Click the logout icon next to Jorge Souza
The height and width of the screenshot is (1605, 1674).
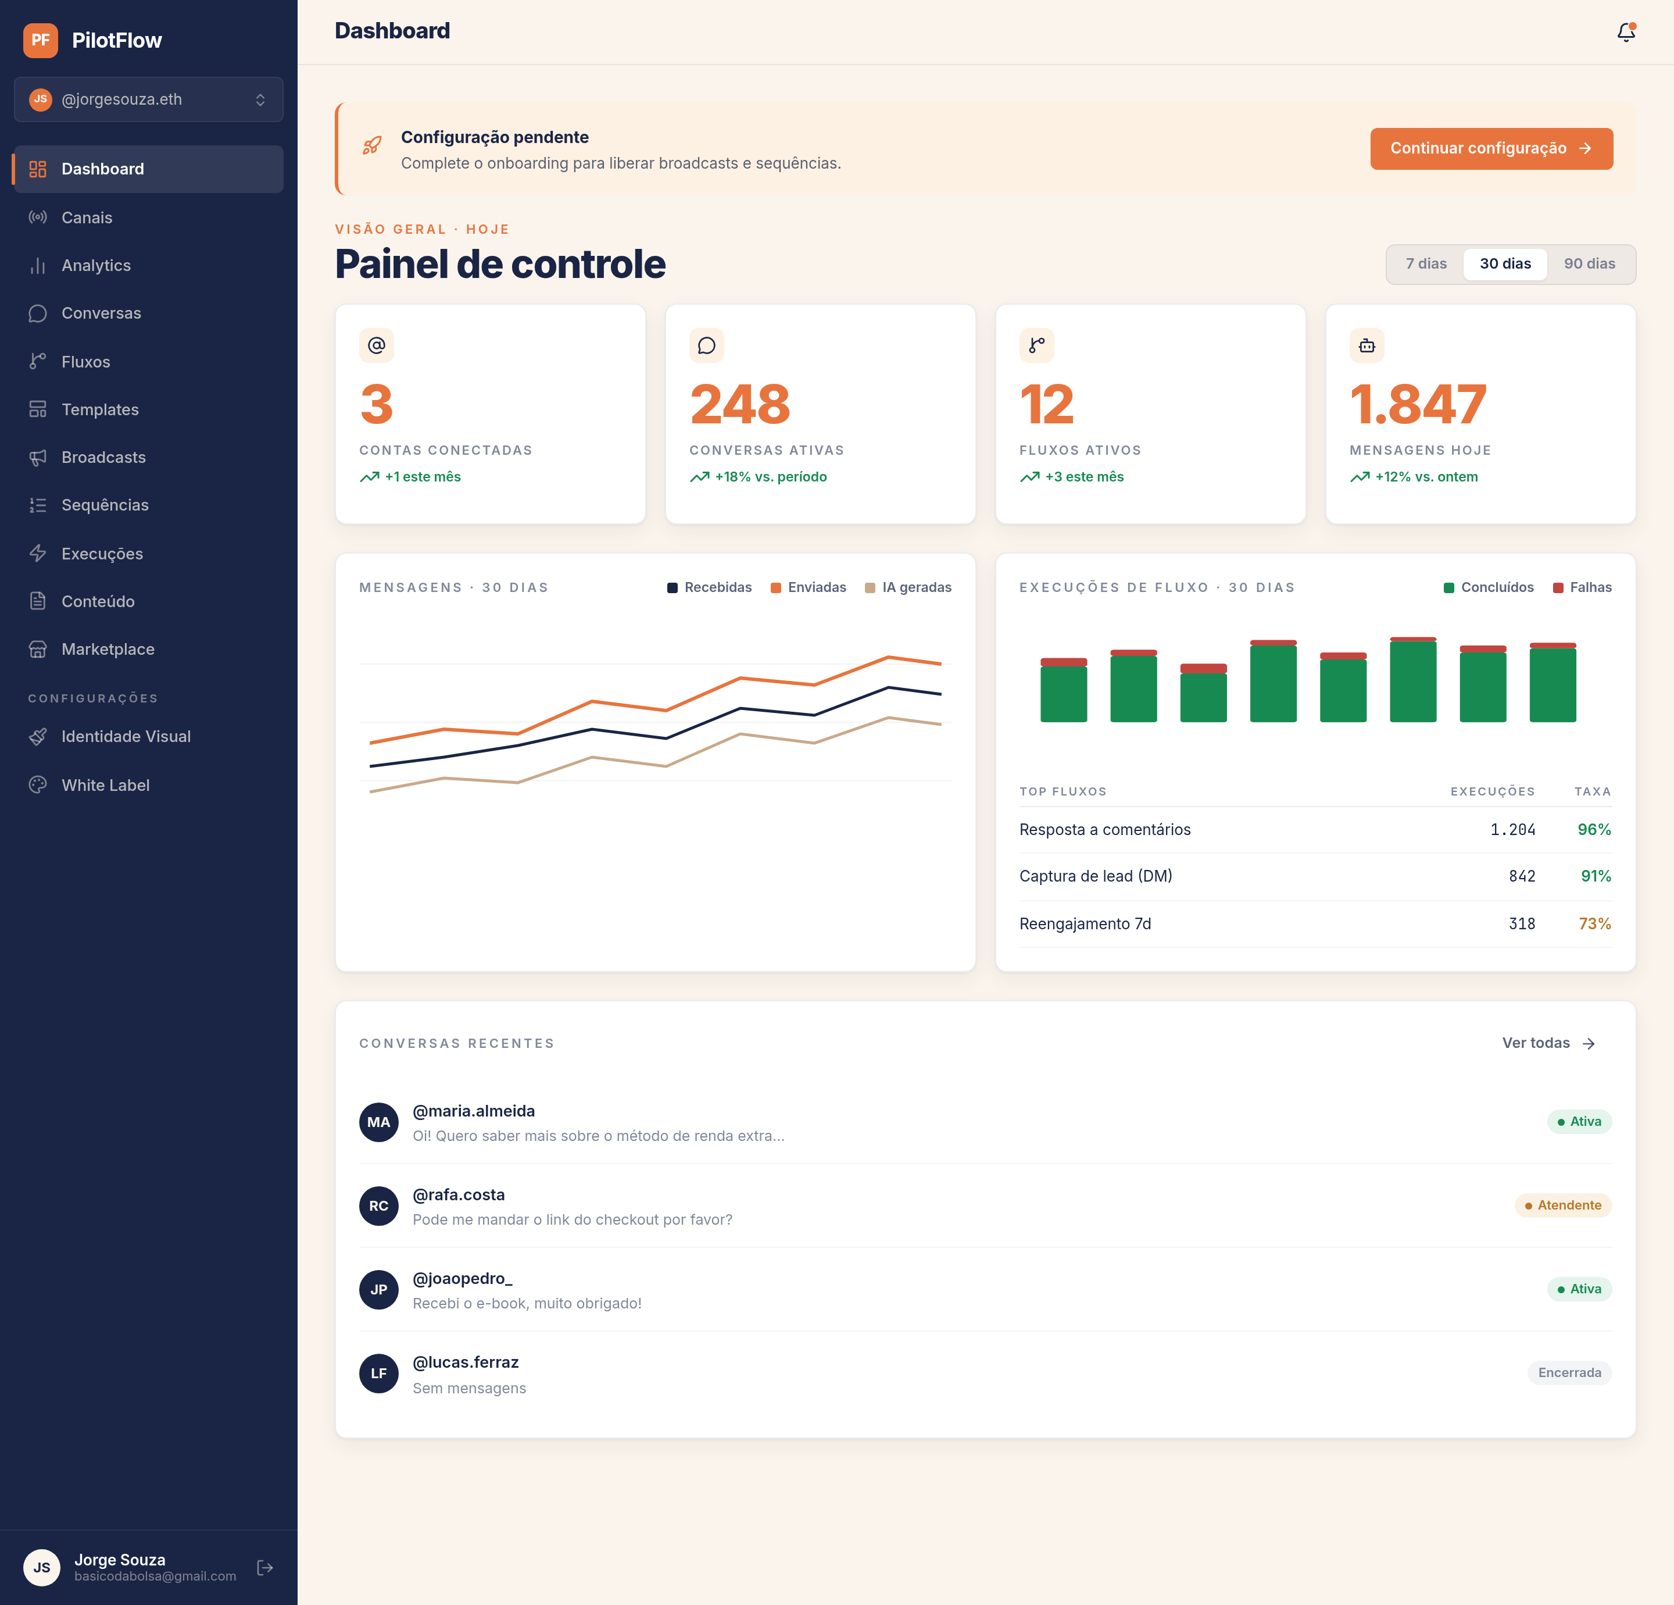click(265, 1567)
